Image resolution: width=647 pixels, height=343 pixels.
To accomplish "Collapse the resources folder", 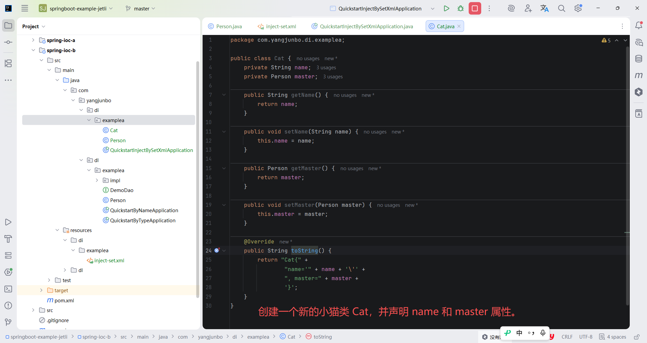I will [57, 230].
